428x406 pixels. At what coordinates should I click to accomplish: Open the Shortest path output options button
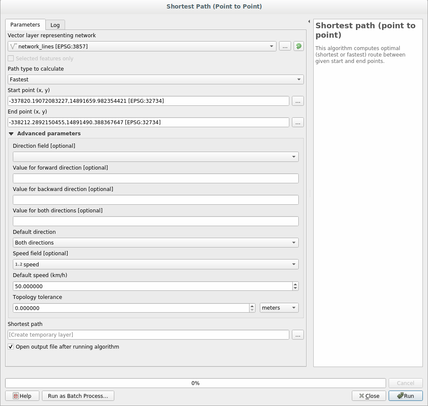(x=298, y=335)
